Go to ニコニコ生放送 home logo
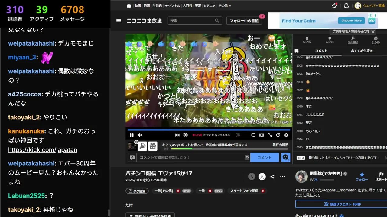Screen dimensions: 387x217 tap(144, 21)
